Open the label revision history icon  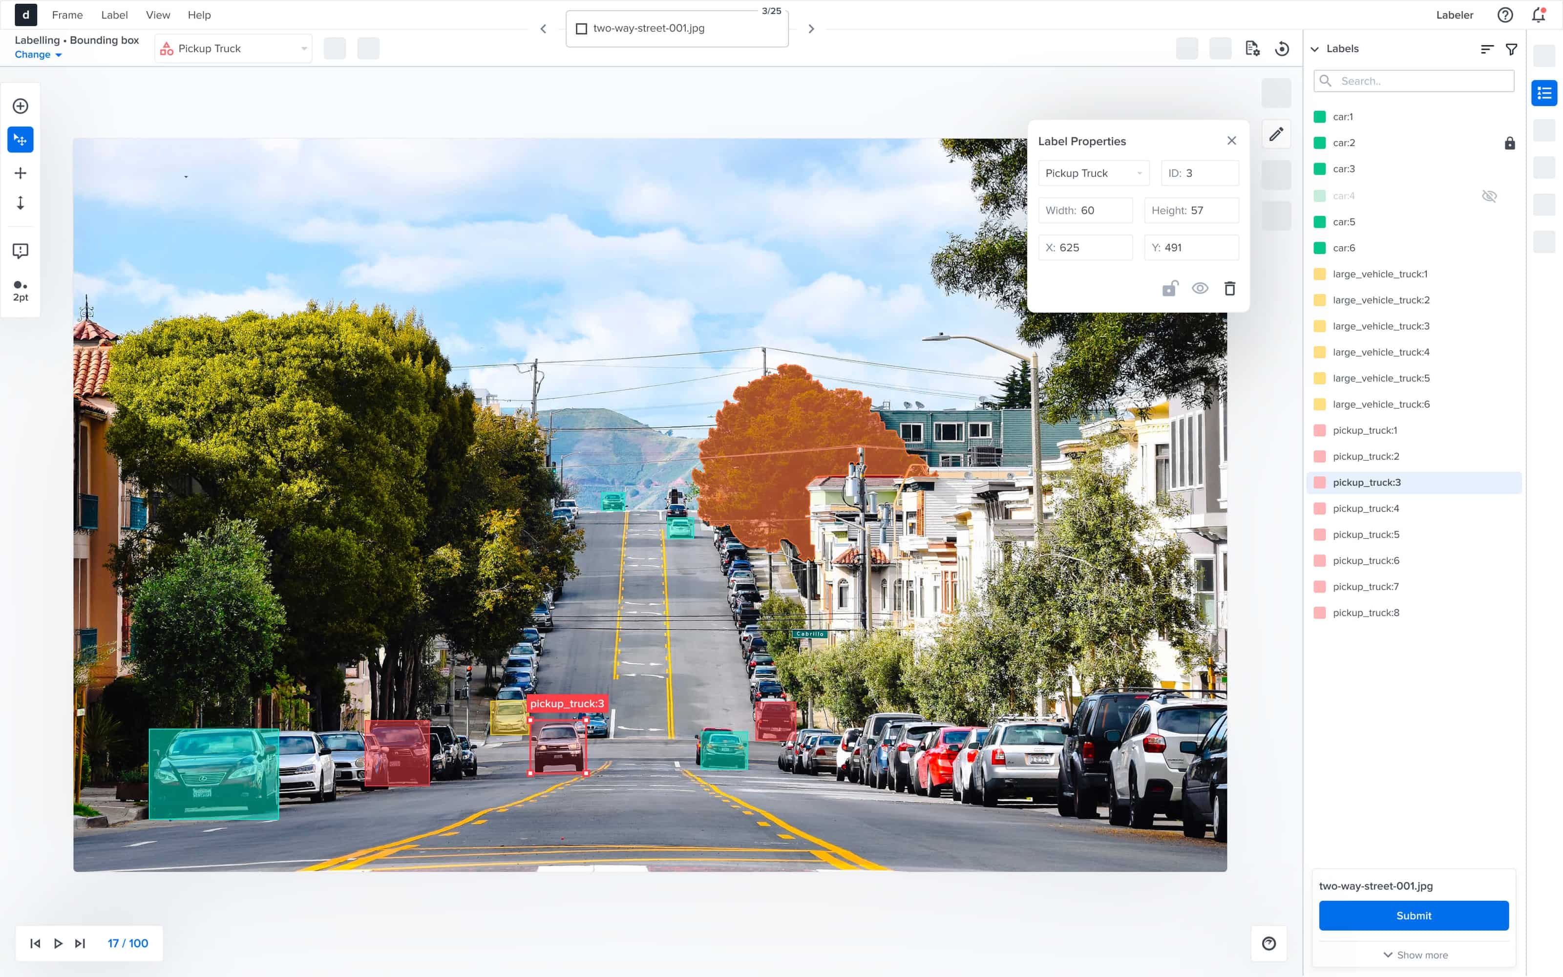tap(1283, 48)
